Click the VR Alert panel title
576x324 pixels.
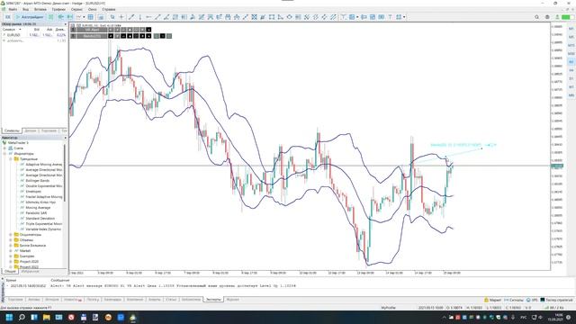92,30
